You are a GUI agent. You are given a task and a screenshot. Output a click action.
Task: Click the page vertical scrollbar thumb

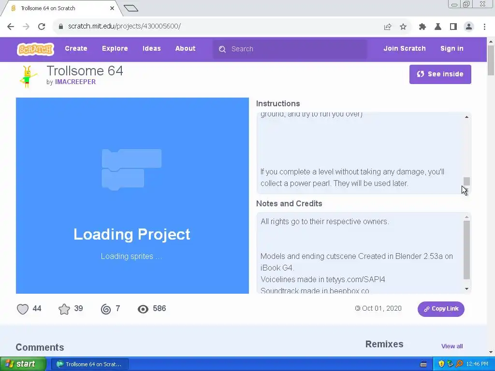[491, 60]
